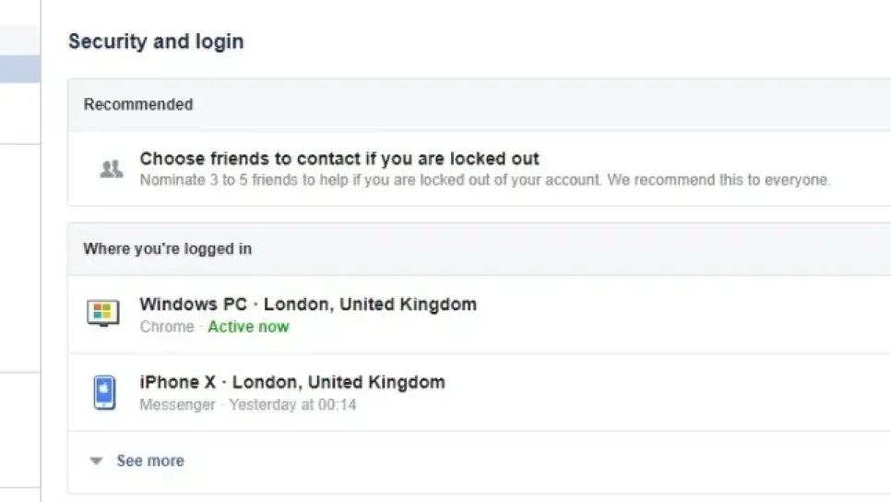The height and width of the screenshot is (502, 891).
Task: Open Choose friends to contact if locked out
Action: coord(339,159)
